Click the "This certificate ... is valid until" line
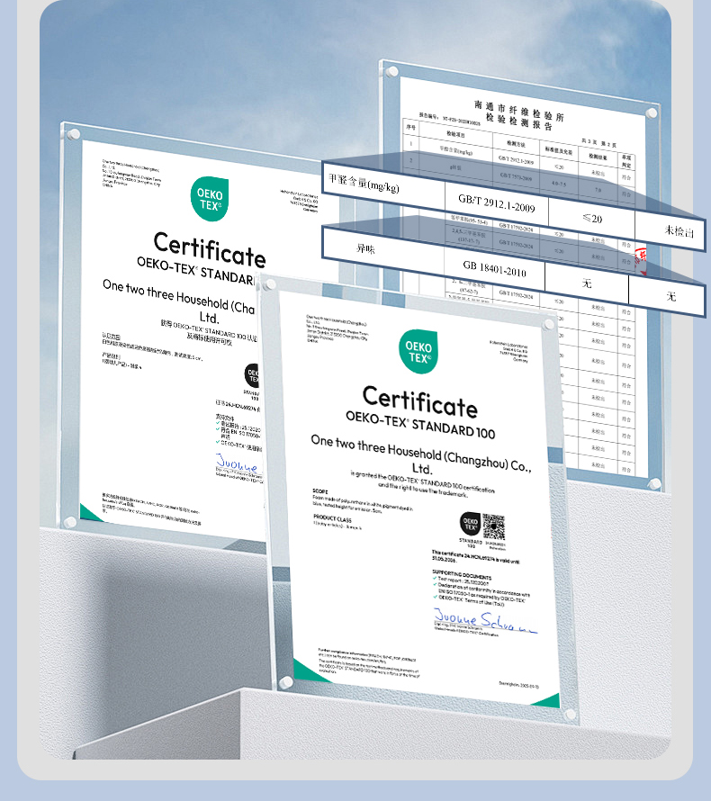The width and height of the screenshot is (711, 801). coord(475,556)
